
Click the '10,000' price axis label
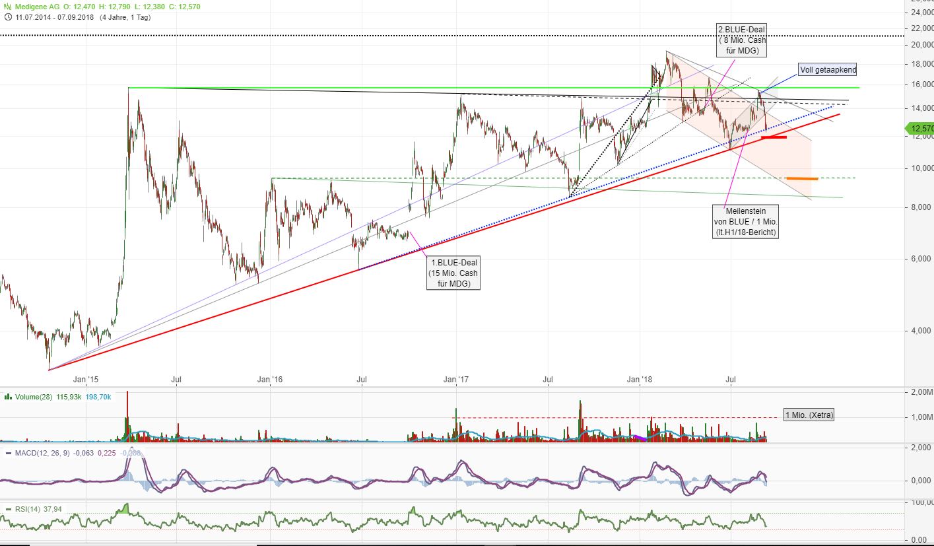922,168
